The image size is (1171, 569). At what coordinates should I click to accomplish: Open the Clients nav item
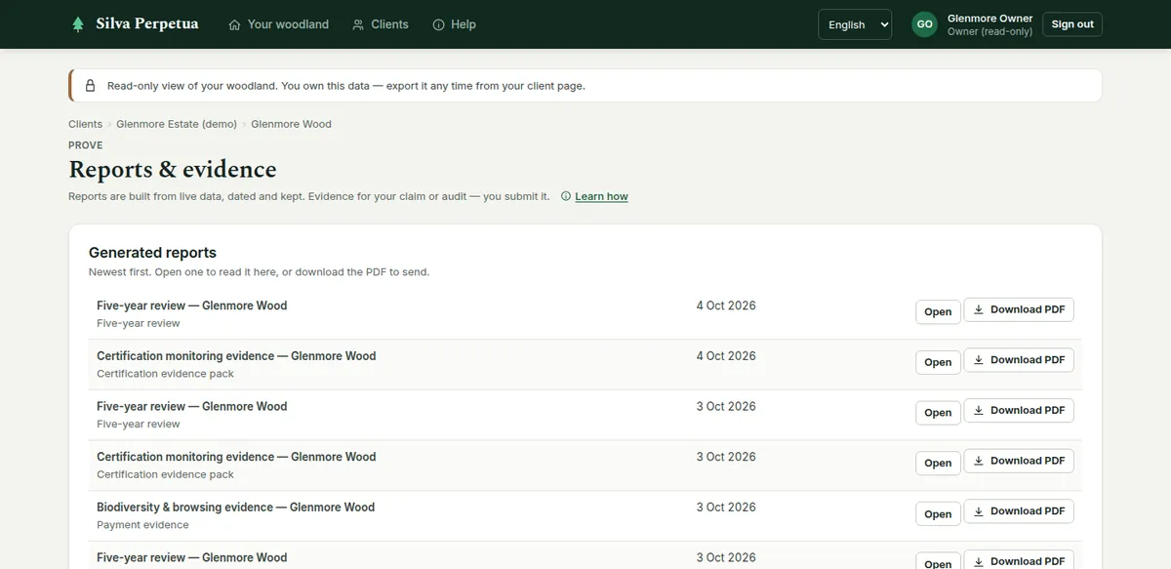pos(381,24)
